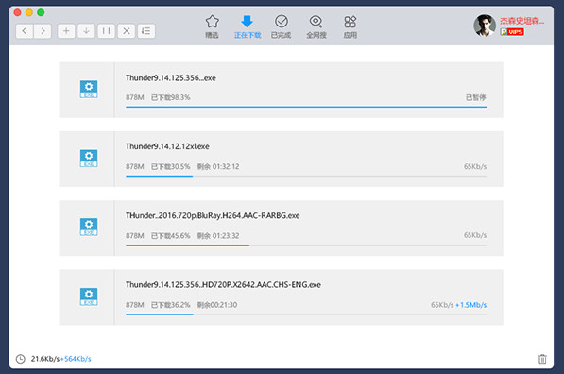Viewport: 564px width, 374px height.
Task: Click the 45.6% progress bar
Action: (x=306, y=246)
